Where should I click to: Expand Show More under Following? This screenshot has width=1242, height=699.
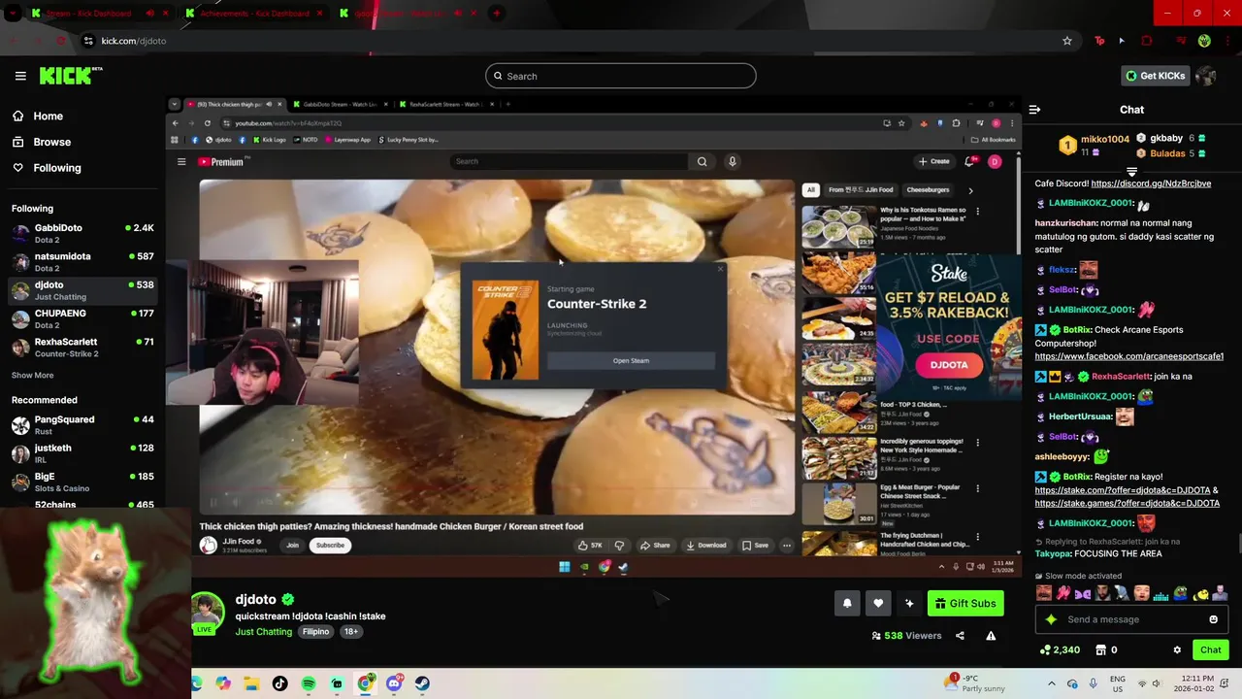(33, 375)
